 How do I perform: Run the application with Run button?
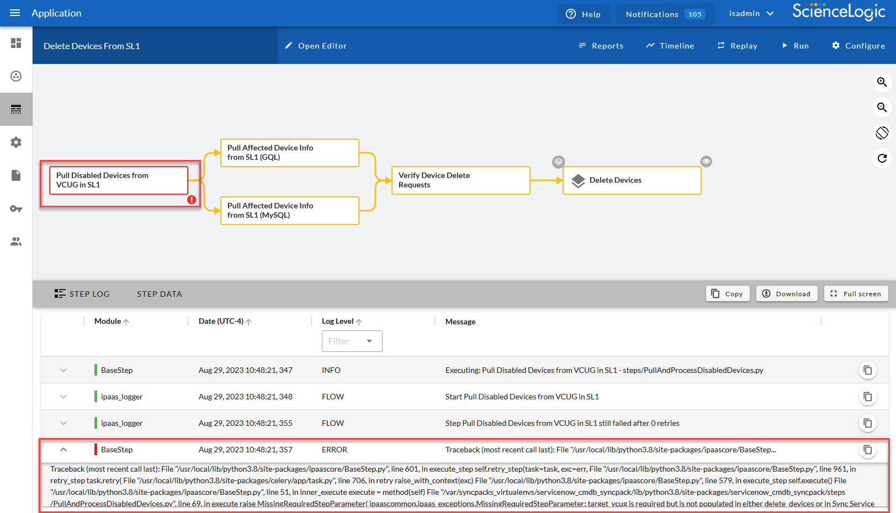coord(795,46)
